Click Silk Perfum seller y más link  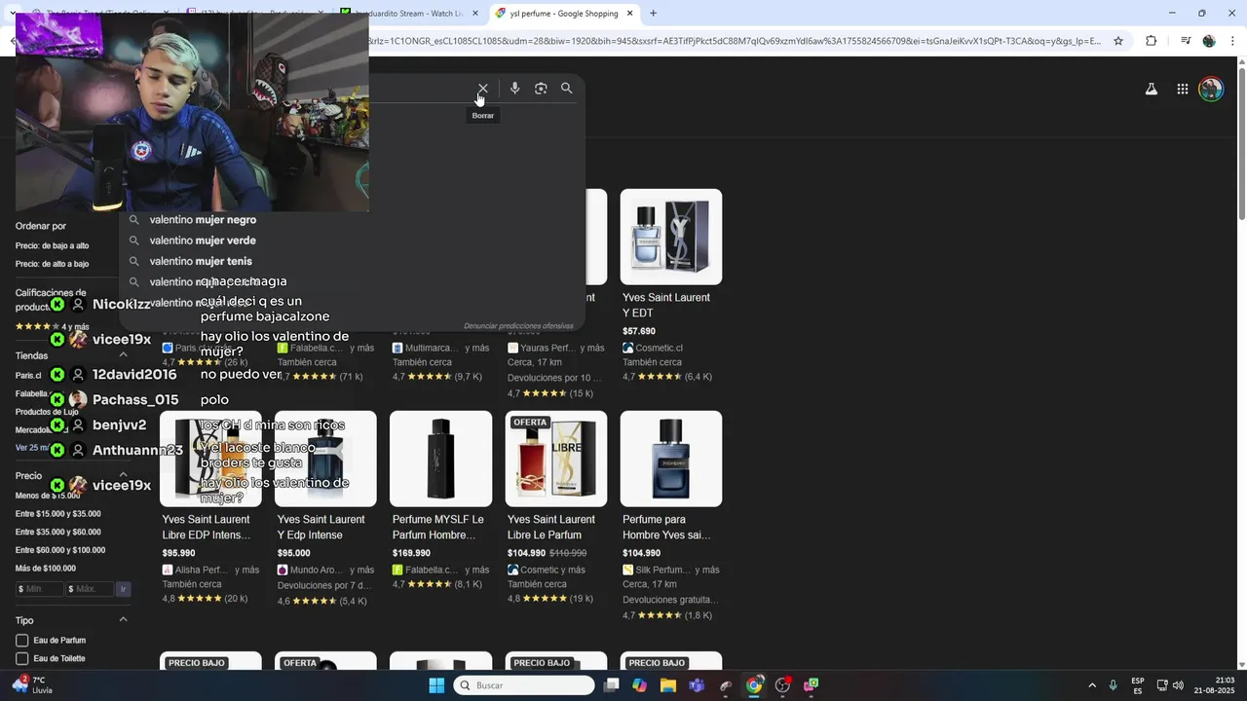[671, 571]
